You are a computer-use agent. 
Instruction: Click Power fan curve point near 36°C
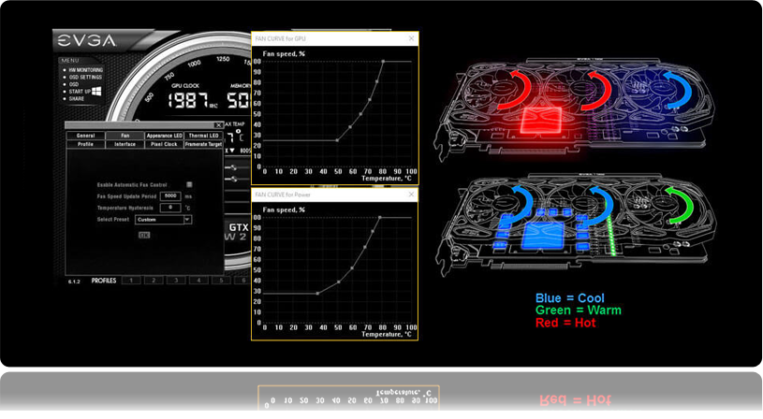tap(317, 294)
